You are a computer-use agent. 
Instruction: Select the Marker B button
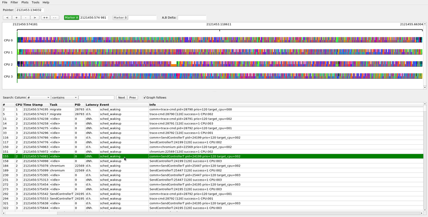coord(120,18)
